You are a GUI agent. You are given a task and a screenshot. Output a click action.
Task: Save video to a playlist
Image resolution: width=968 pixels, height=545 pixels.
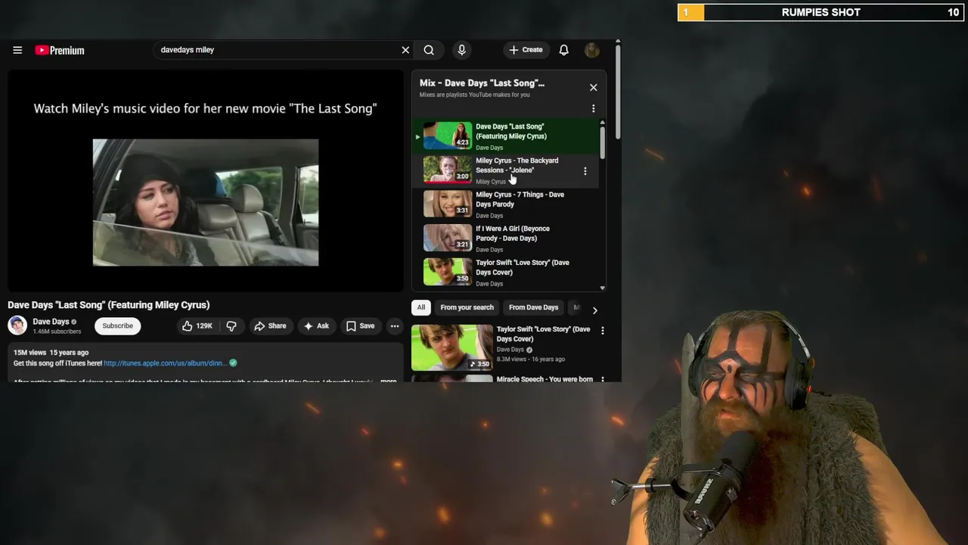360,325
